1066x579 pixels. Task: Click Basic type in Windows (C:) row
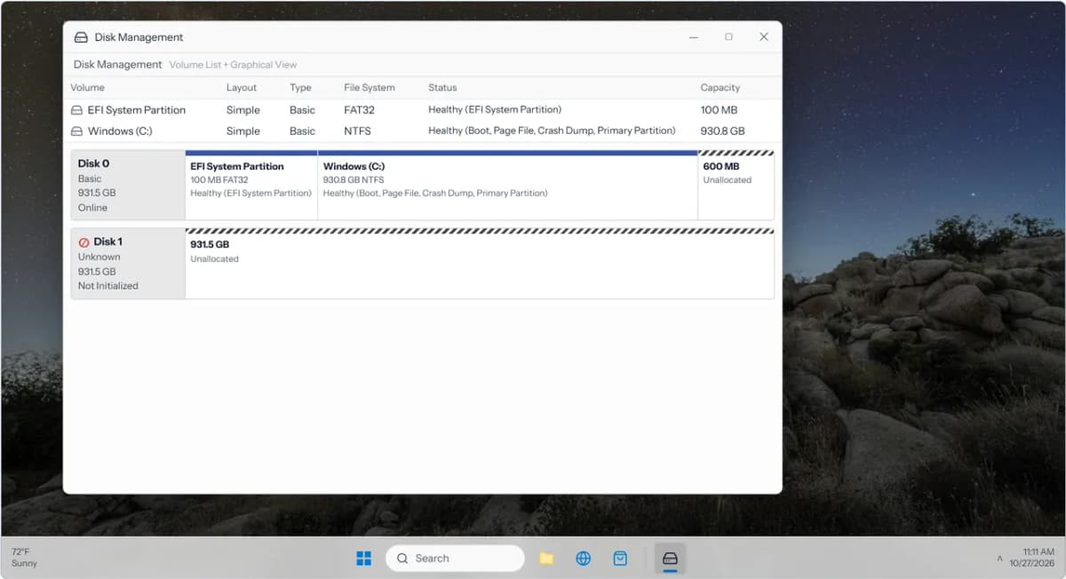302,131
